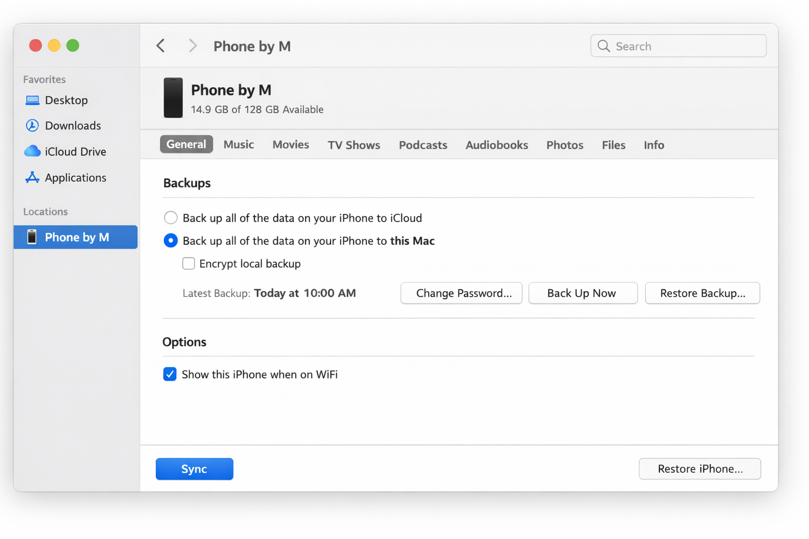Click the Desktop icon in Favorites

click(x=32, y=100)
